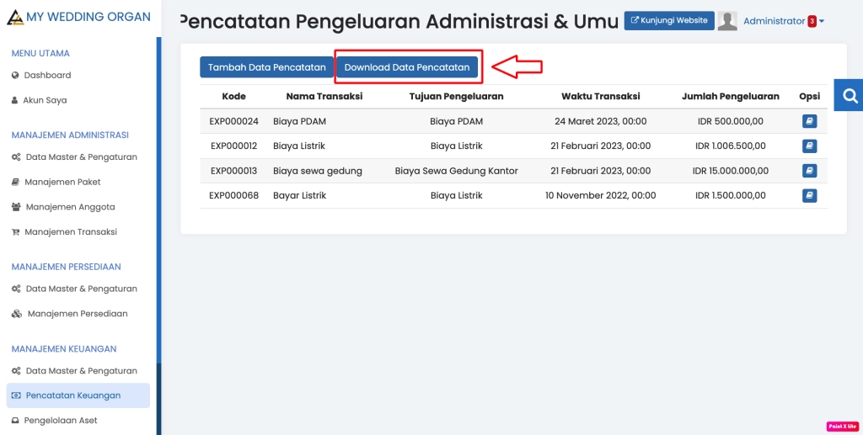Click Tambah Data Pencatatan button
This screenshot has height=435, width=863.
(x=267, y=67)
